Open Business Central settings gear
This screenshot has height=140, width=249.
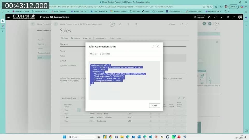pos(228,17)
